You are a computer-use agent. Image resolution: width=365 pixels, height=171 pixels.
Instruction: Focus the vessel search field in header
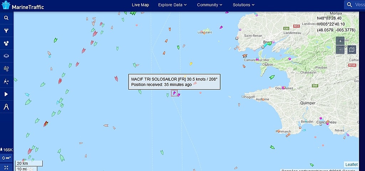(x=355, y=5)
